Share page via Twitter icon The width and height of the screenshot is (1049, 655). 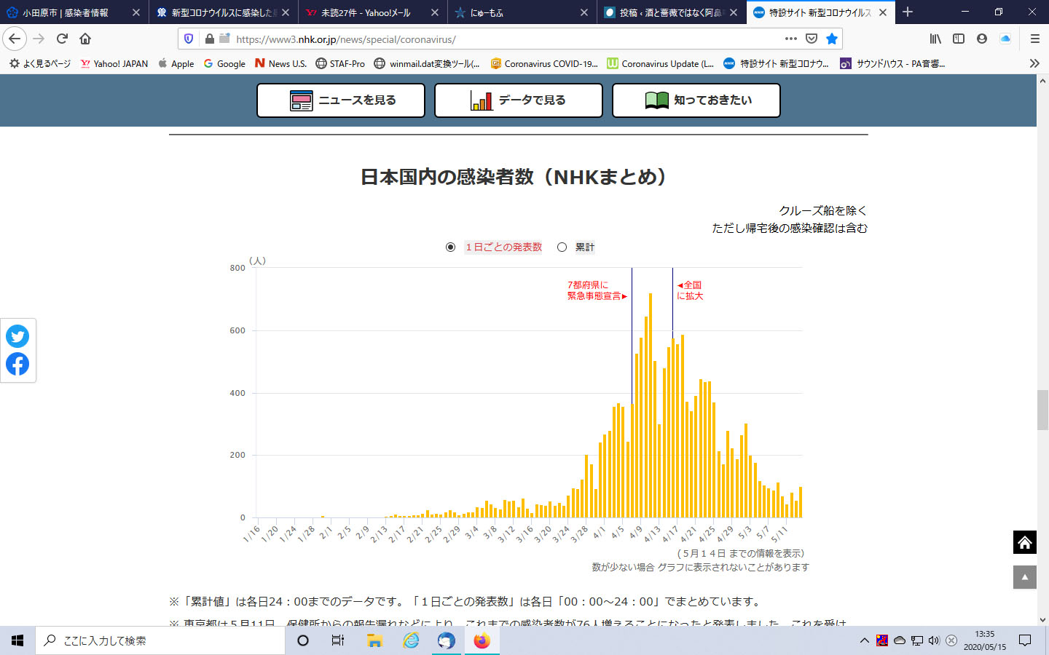click(x=17, y=336)
